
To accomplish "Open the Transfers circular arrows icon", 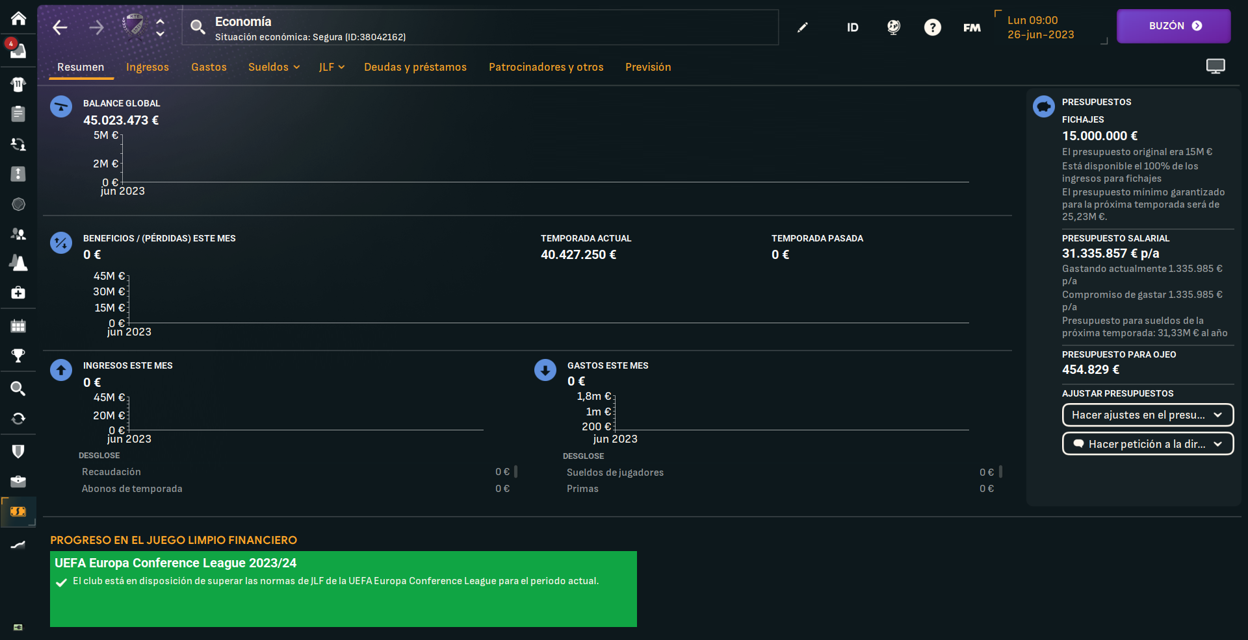I will [x=18, y=419].
